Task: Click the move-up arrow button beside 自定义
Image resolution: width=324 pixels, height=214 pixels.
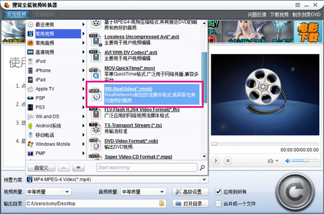Action: pos(64,168)
